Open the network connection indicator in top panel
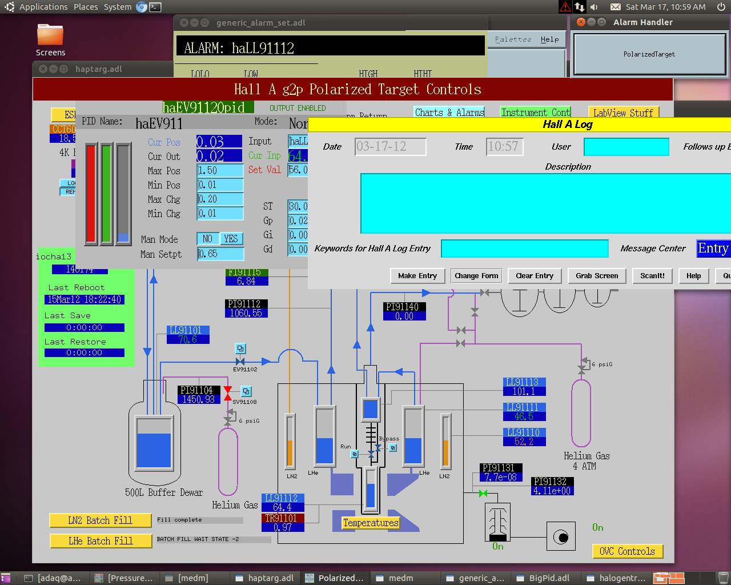 580,7
